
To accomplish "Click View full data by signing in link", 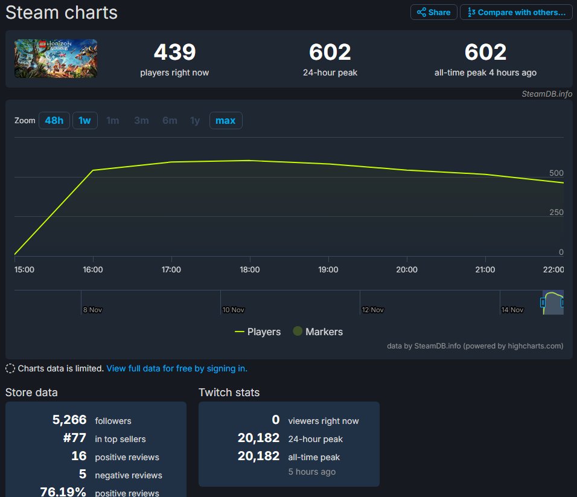I will (177, 368).
